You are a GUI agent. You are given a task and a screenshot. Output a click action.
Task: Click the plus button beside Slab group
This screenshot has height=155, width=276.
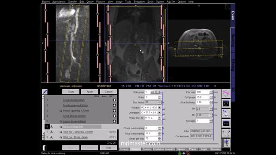155,92
